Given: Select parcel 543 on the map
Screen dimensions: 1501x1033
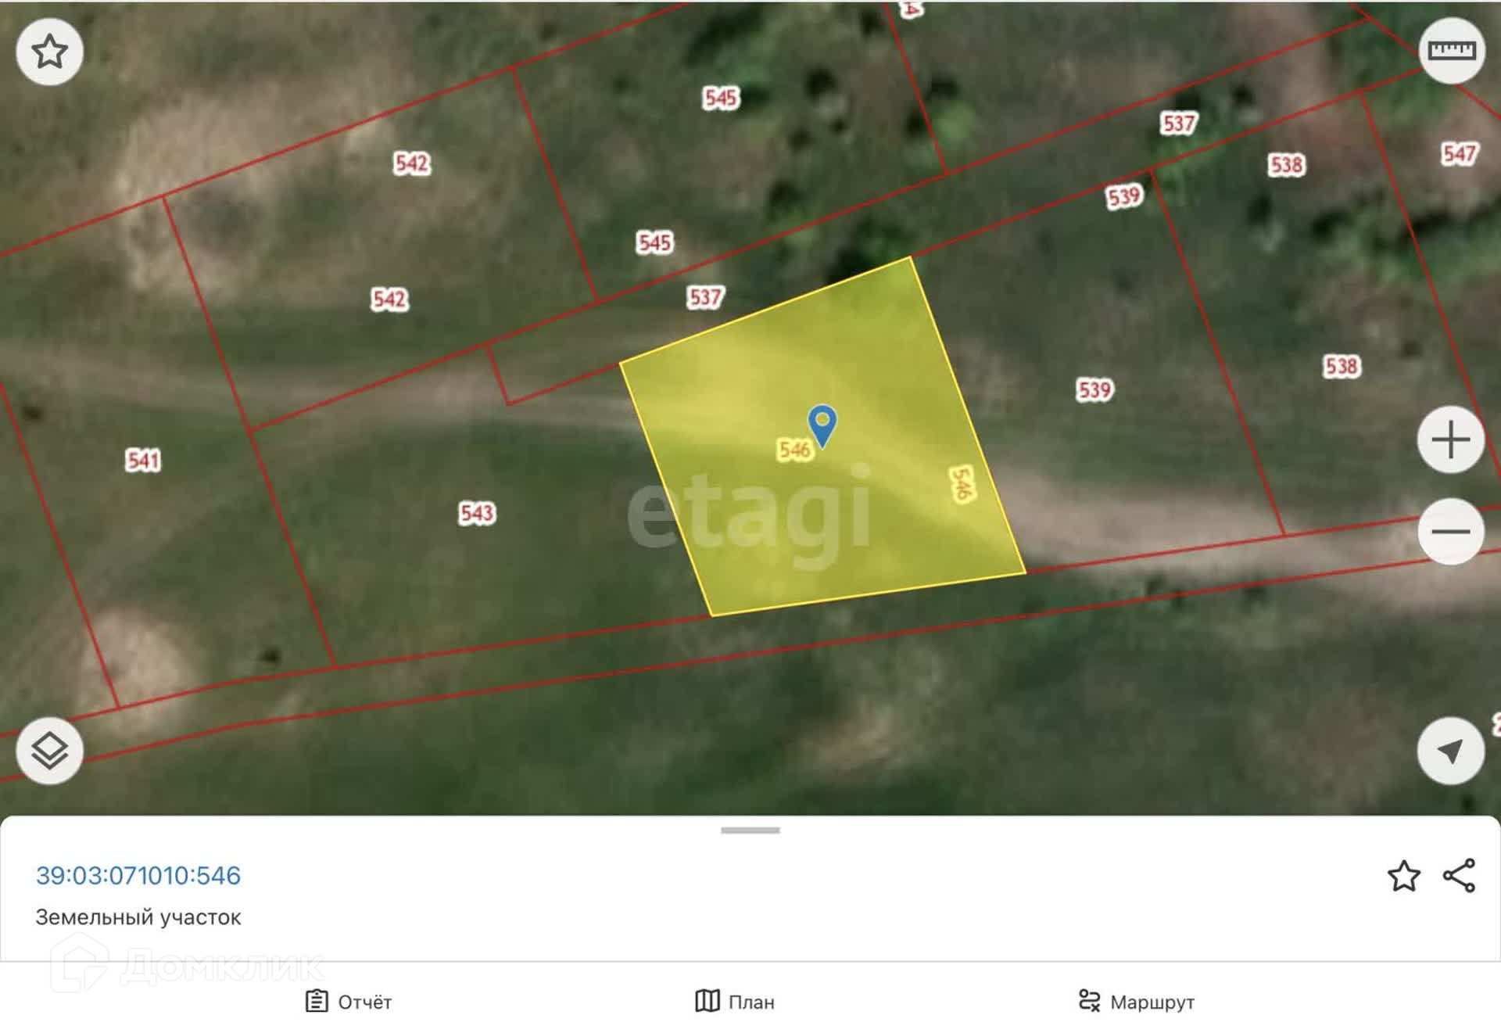Looking at the screenshot, I should point(476,514).
